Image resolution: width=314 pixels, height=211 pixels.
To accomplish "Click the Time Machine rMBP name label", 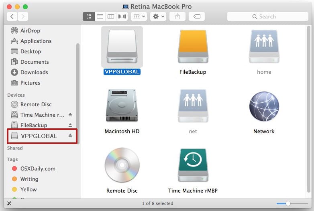I will click(193, 191).
